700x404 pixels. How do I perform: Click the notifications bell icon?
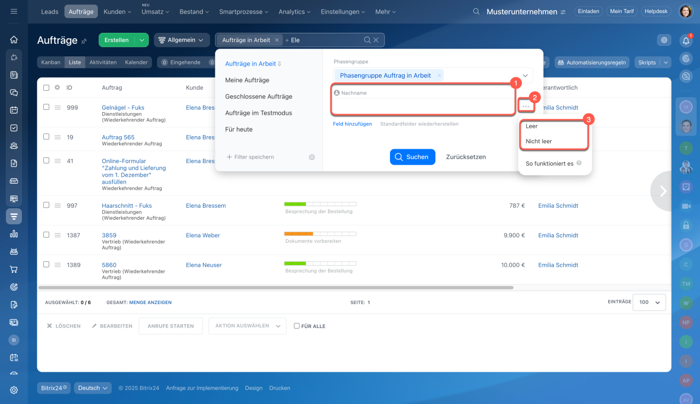686,40
